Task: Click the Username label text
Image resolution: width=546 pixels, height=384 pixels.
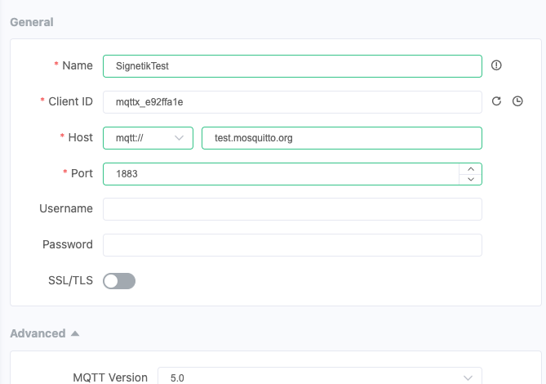Action: click(65, 208)
